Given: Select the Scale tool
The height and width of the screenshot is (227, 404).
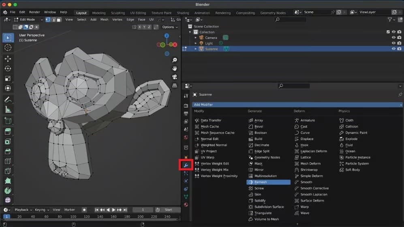Looking at the screenshot, I should pyautogui.click(x=8, y=78).
